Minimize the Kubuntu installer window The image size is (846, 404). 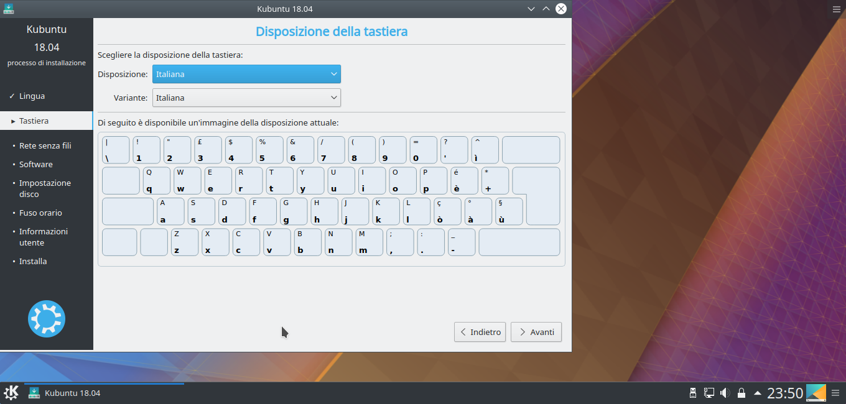click(x=531, y=9)
